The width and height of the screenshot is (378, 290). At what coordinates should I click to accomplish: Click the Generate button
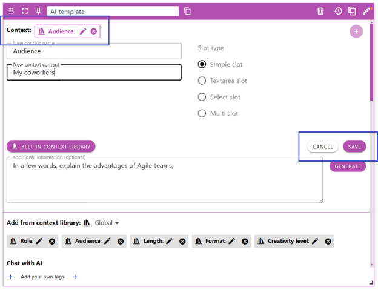(348, 166)
